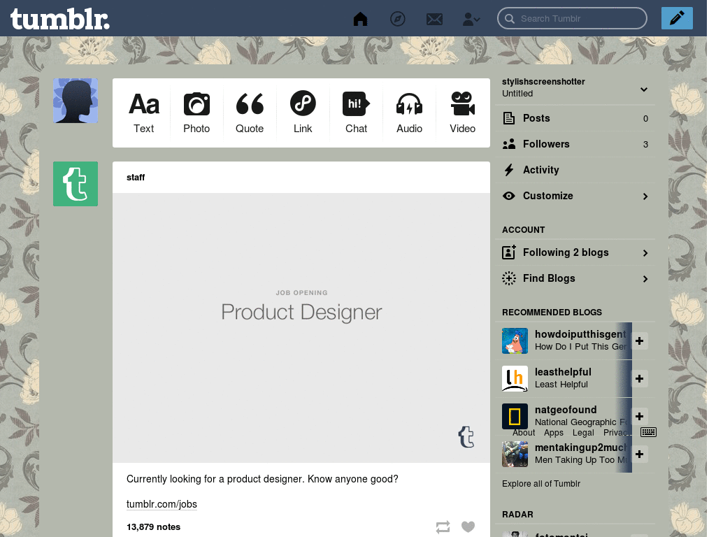View the 13,879 notes
Screen dimensions: 716x537
pos(153,527)
